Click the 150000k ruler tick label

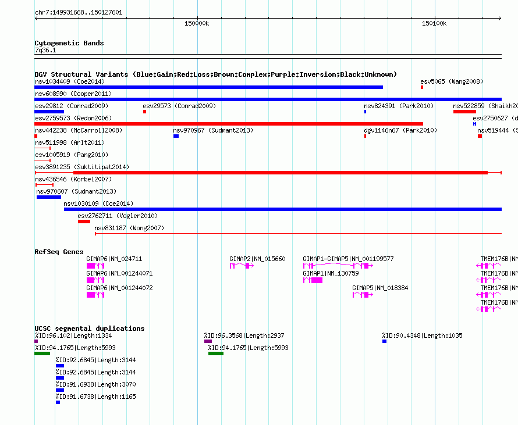coord(197,23)
